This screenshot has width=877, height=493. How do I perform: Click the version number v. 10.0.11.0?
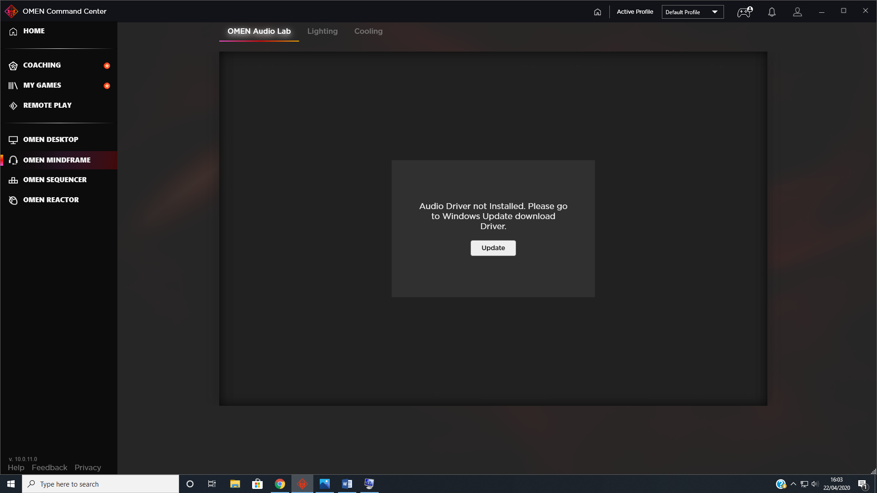[23, 459]
